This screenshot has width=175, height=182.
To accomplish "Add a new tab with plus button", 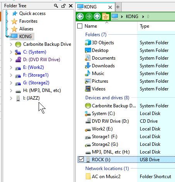I will tap(118, 7).
